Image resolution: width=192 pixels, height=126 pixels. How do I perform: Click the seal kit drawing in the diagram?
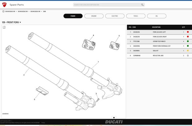point(115,46)
